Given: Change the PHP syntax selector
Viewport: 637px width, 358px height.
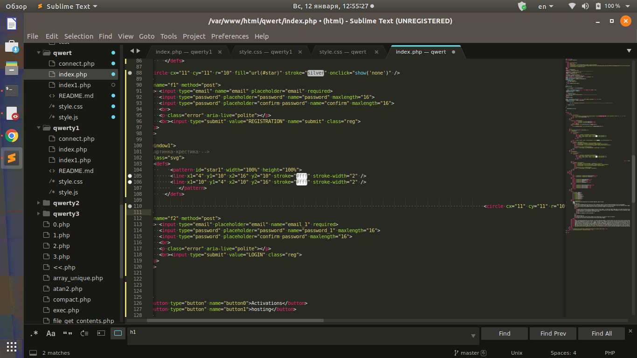Looking at the screenshot, I should [610, 353].
